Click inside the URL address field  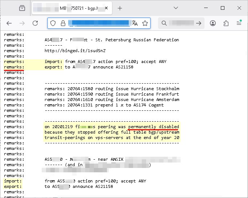[x=99, y=23]
